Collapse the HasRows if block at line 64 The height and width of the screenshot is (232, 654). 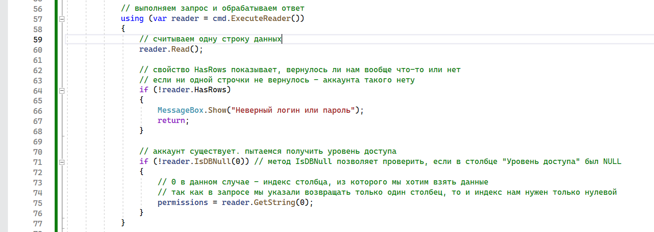click(61, 91)
